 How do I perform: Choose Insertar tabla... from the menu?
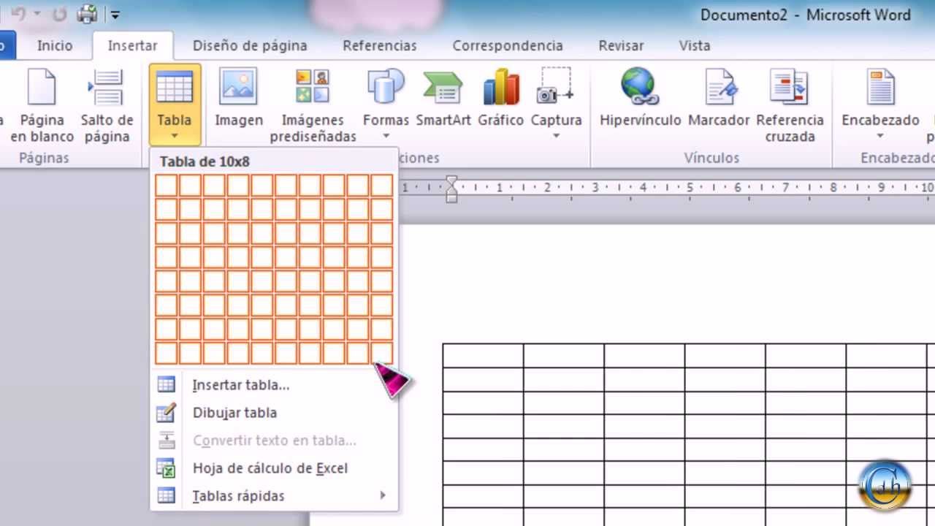274,384
